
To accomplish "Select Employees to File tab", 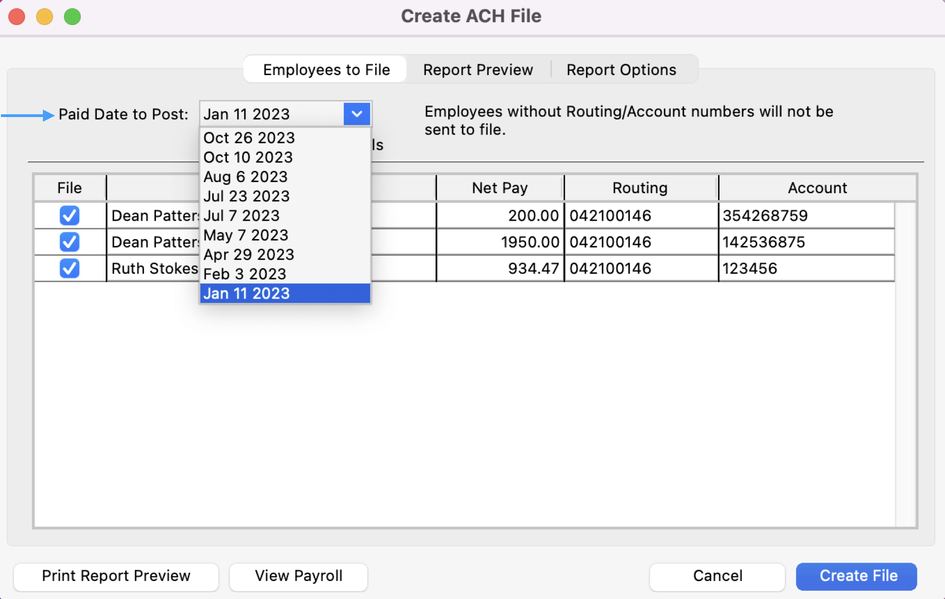I will (x=326, y=70).
